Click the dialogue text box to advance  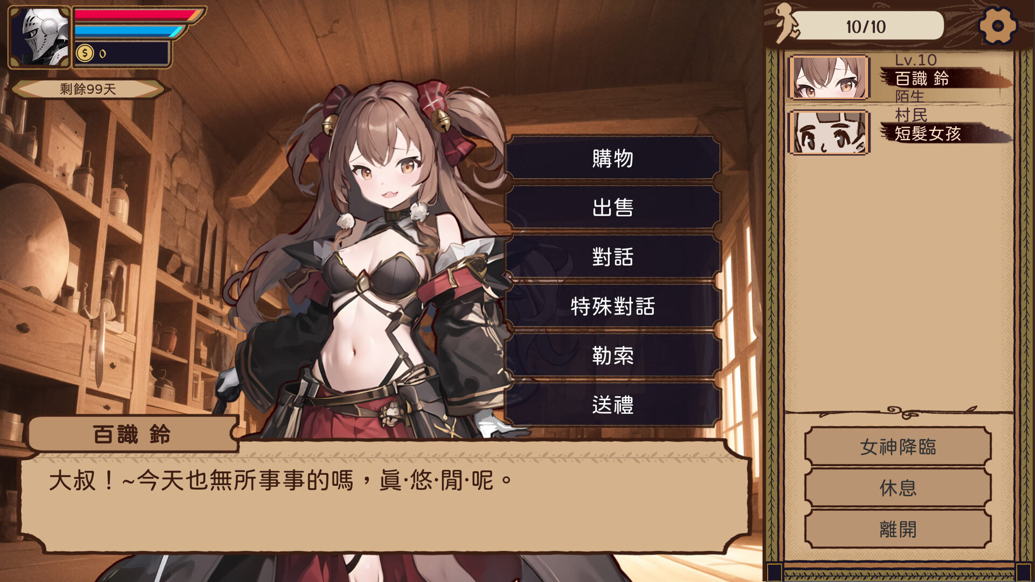[x=385, y=498]
